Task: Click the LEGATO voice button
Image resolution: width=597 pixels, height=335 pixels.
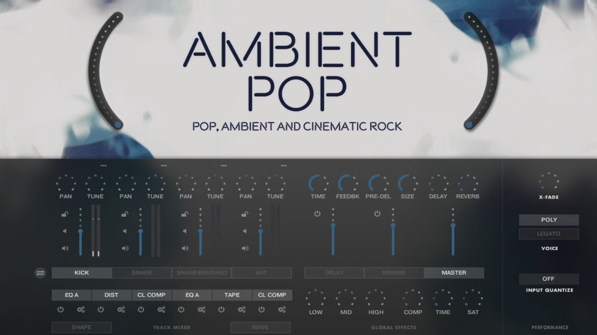Action: click(548, 234)
